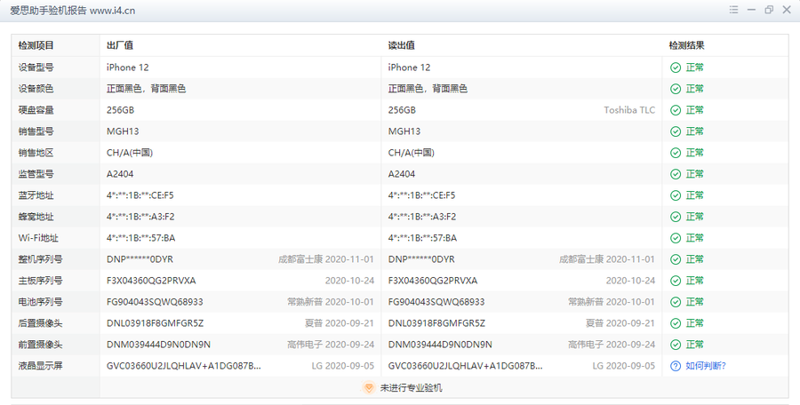Select the 硬盘容量 row label
This screenshot has height=405, width=800.
point(36,110)
